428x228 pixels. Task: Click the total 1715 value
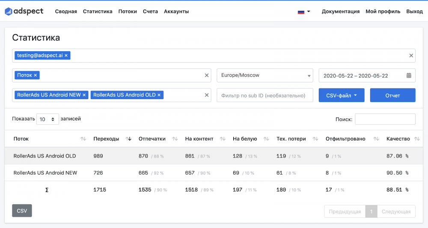point(100,190)
